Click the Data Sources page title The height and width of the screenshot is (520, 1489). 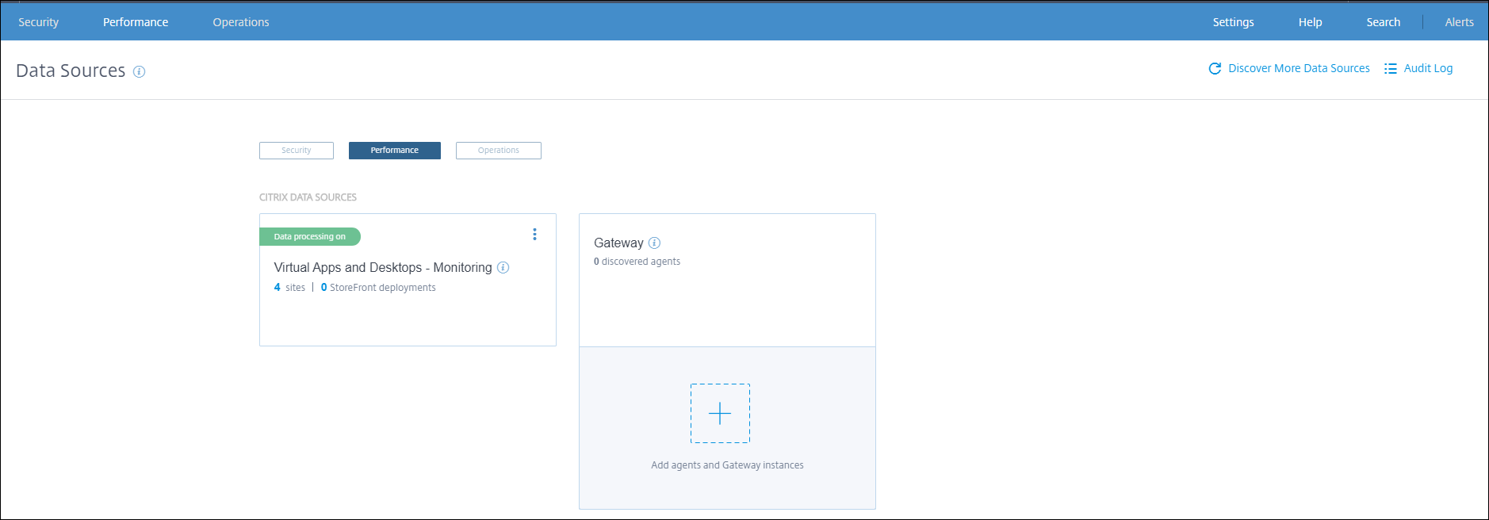(71, 71)
